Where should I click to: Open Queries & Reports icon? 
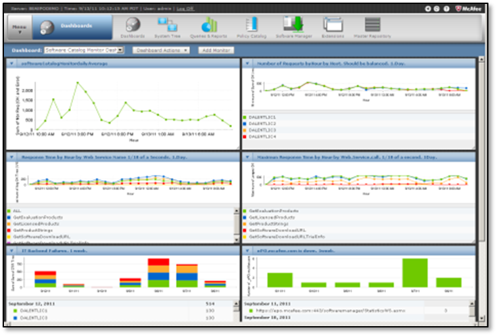coord(209,27)
